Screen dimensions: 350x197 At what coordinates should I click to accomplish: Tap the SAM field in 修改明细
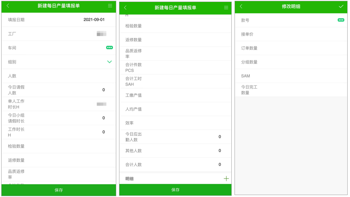[x=291, y=76]
